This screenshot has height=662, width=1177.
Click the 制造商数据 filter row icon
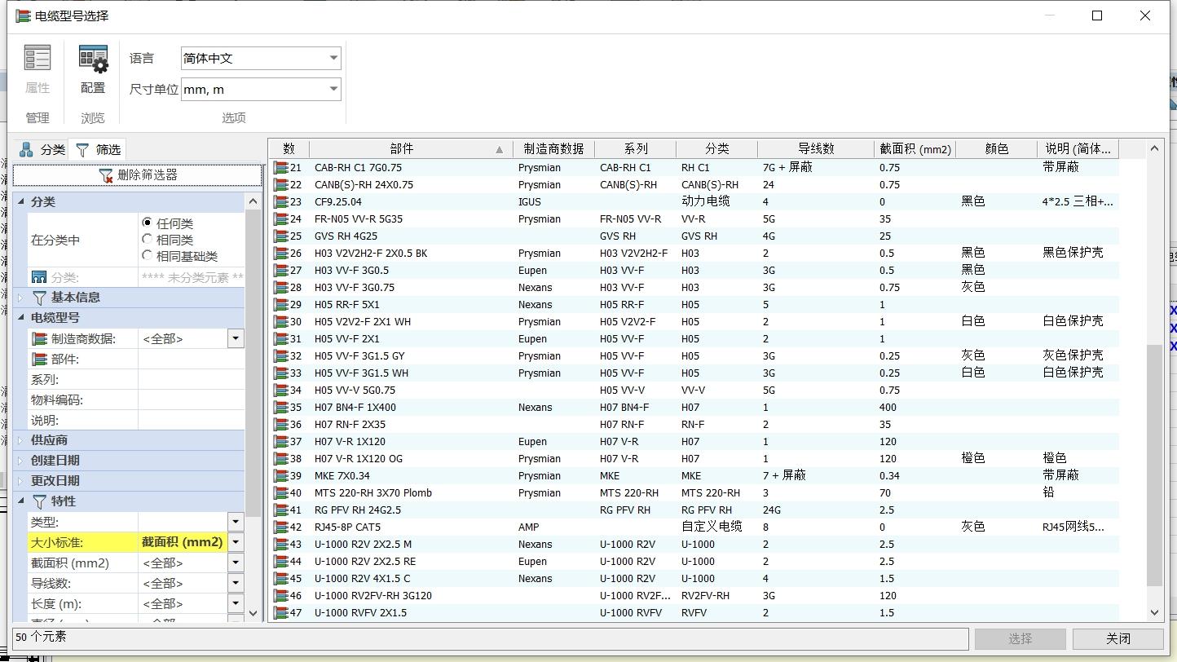(39, 339)
